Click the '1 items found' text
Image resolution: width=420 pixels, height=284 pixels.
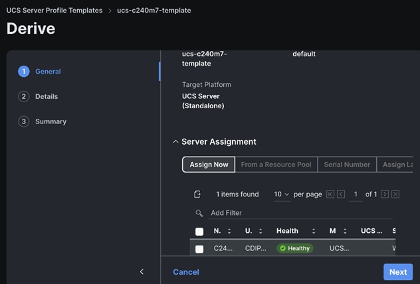(x=238, y=194)
